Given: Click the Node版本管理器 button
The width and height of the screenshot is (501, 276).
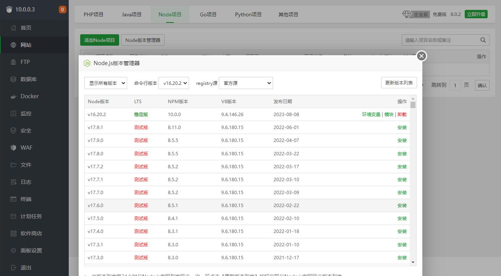Looking at the screenshot, I should click(143, 40).
